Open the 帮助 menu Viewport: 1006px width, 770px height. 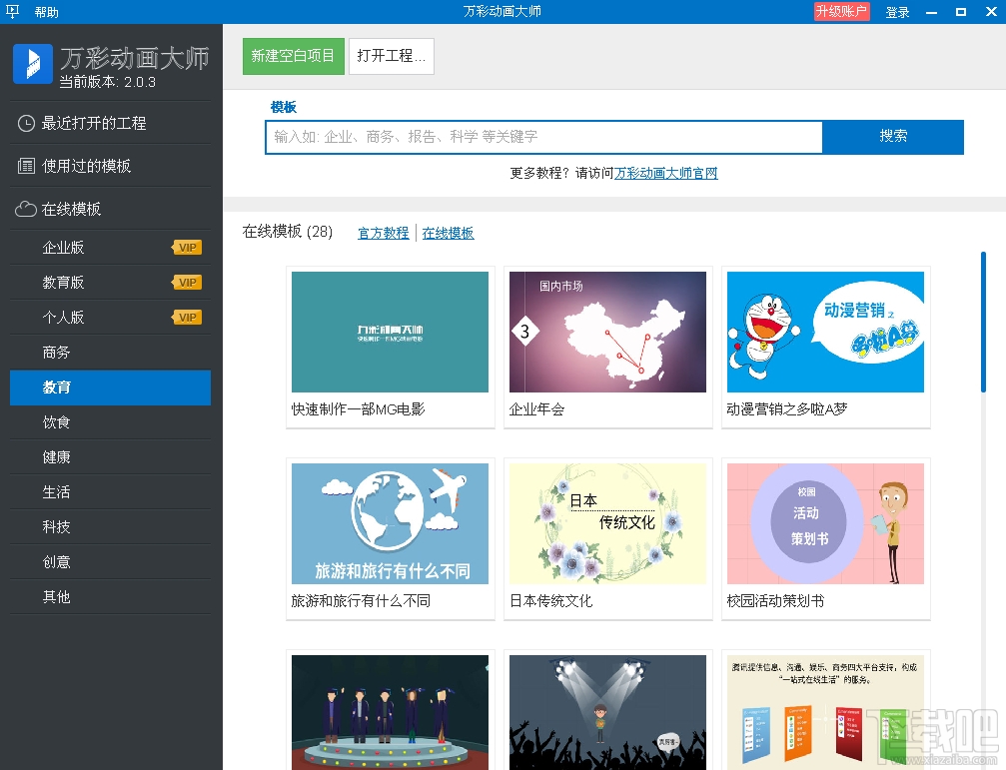point(47,12)
